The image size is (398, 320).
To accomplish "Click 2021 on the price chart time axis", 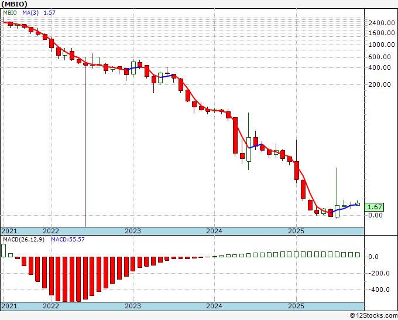I will pyautogui.click(x=9, y=231).
